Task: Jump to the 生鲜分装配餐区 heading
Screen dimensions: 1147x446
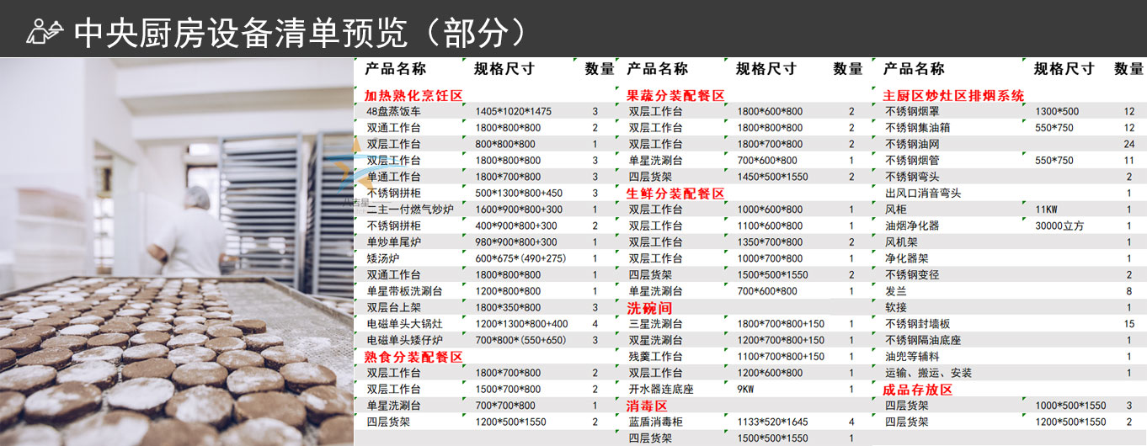Action: pyautogui.click(x=675, y=194)
